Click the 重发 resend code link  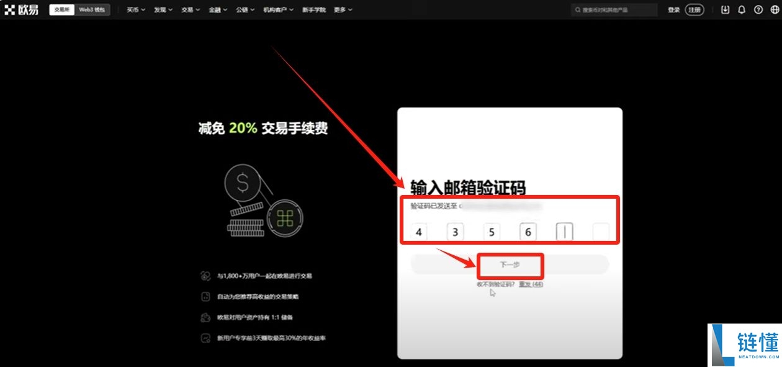click(531, 284)
